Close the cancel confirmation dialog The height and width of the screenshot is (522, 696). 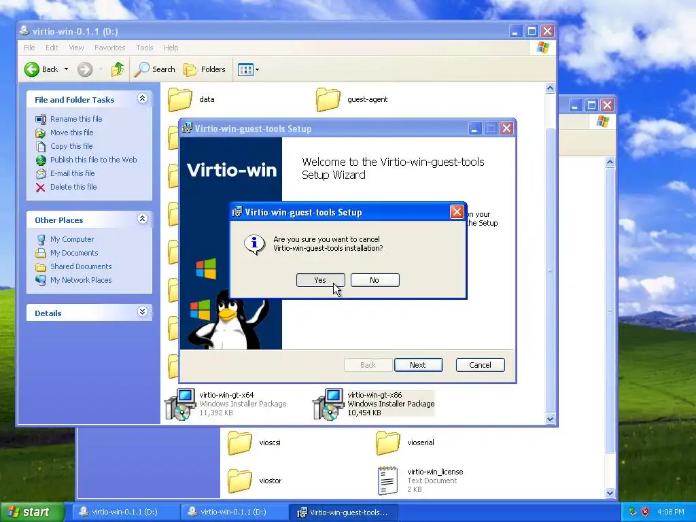457,212
